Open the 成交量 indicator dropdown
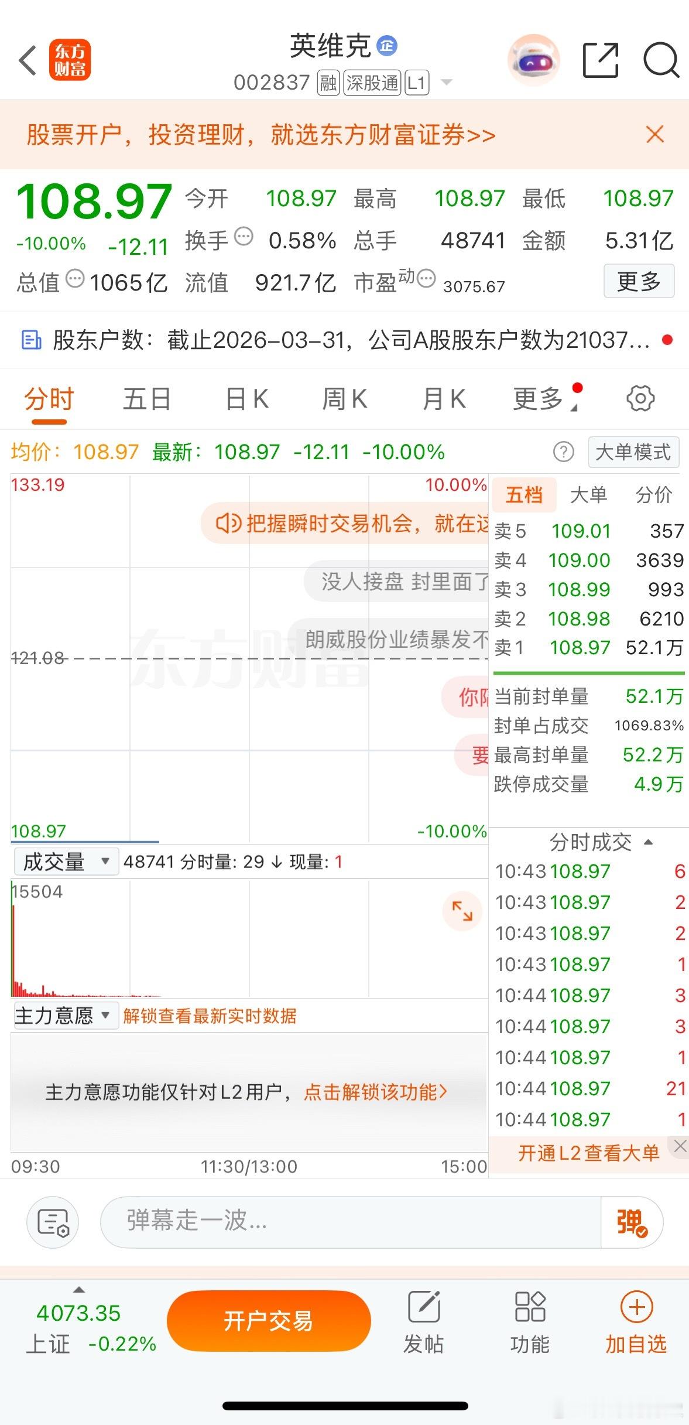This screenshot has height=1425, width=689. (66, 862)
